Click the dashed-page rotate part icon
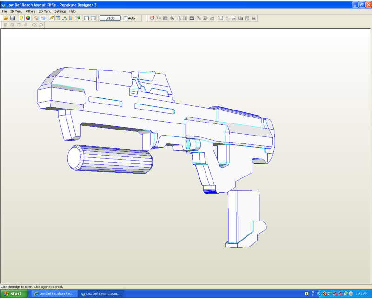Viewport: 372px width, 299px height. (x=179, y=18)
